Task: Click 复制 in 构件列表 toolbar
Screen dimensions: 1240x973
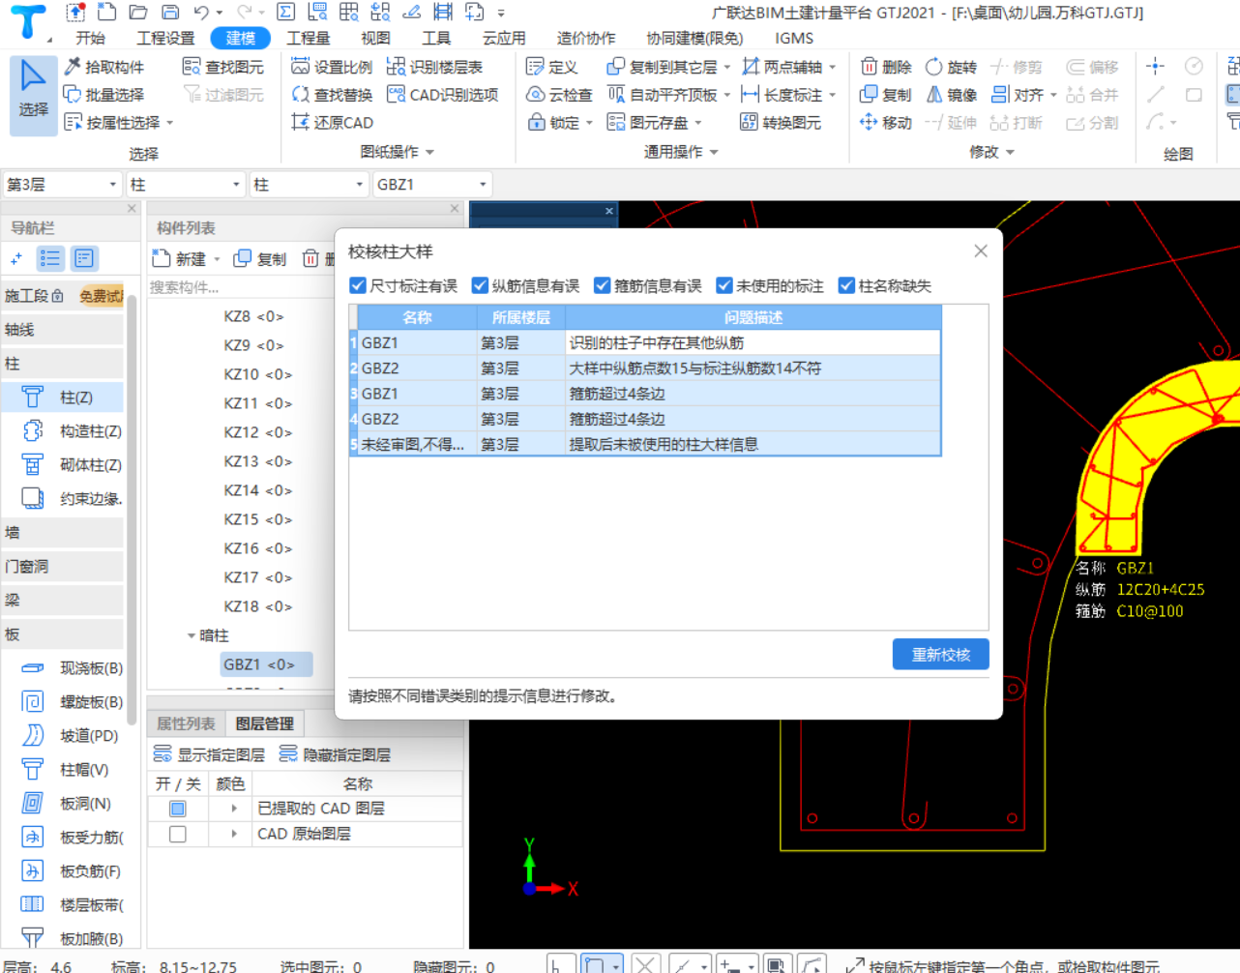Action: click(x=260, y=259)
